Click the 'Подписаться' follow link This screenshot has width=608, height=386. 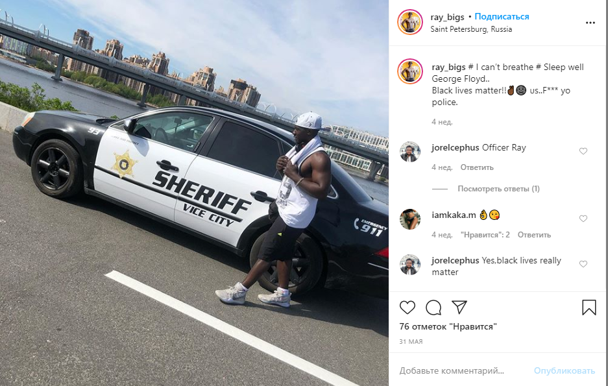point(502,17)
